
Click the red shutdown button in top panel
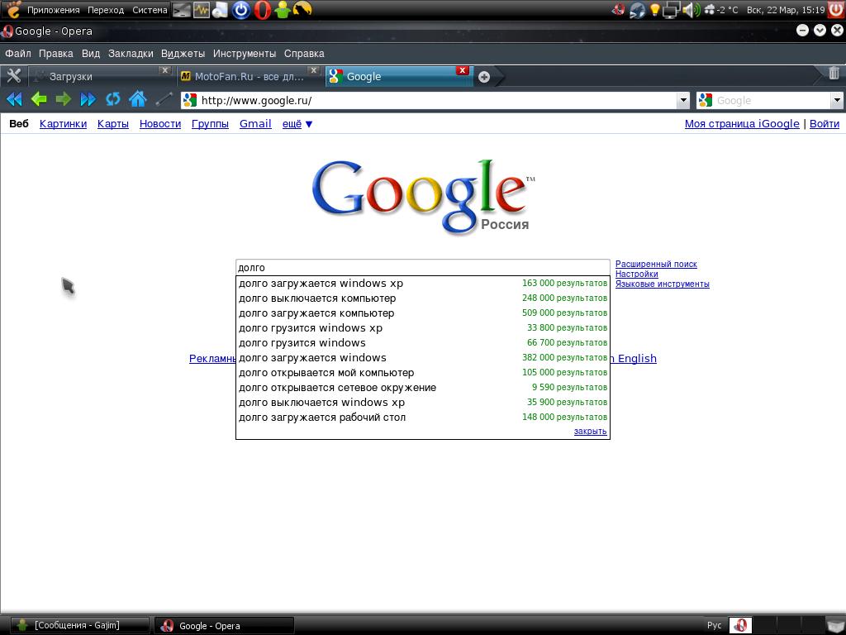tap(836, 10)
